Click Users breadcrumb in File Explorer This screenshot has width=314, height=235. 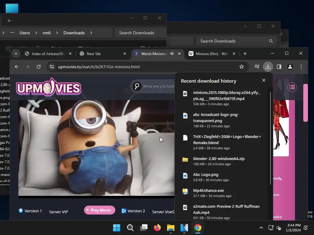pyautogui.click(x=25, y=33)
